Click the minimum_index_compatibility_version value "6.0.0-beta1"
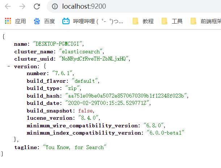 coord(165,133)
